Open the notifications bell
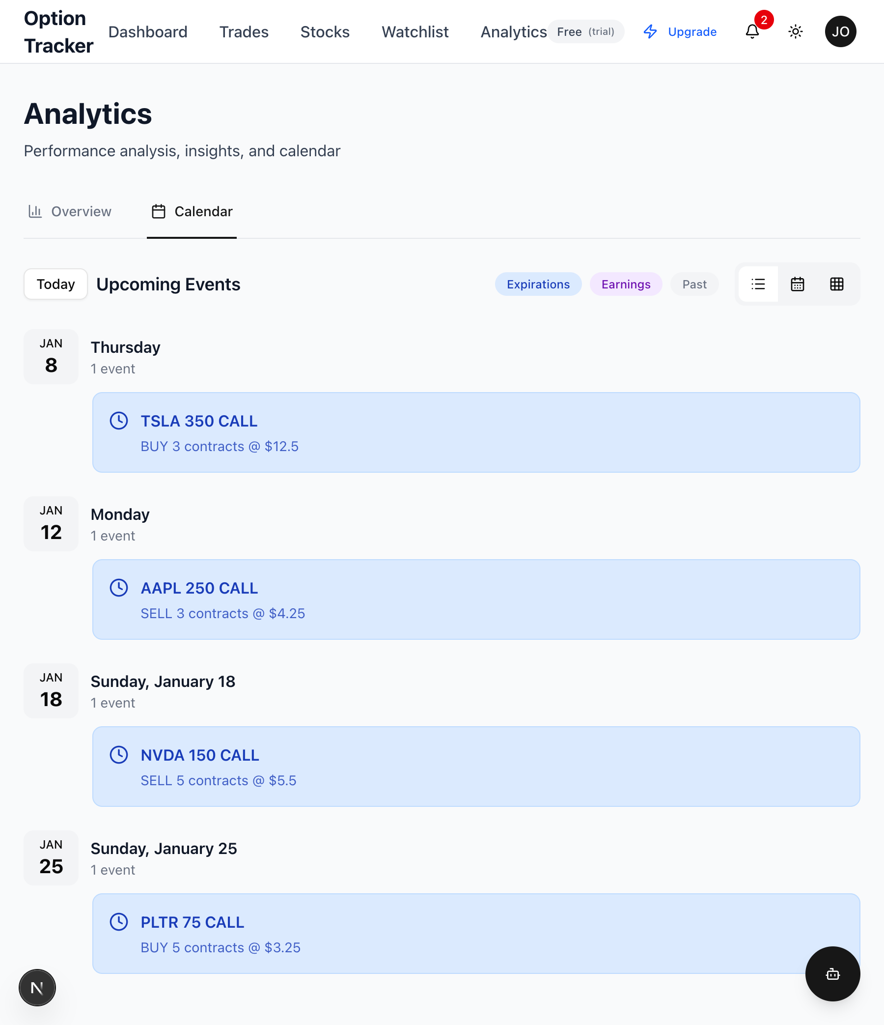This screenshot has width=884, height=1025. click(x=752, y=31)
